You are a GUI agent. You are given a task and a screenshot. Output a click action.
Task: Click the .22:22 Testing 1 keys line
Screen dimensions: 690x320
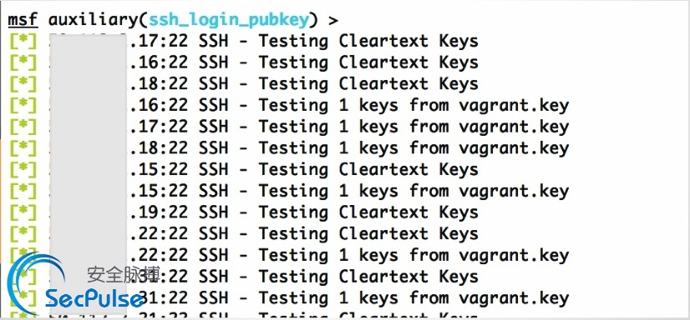click(x=350, y=256)
